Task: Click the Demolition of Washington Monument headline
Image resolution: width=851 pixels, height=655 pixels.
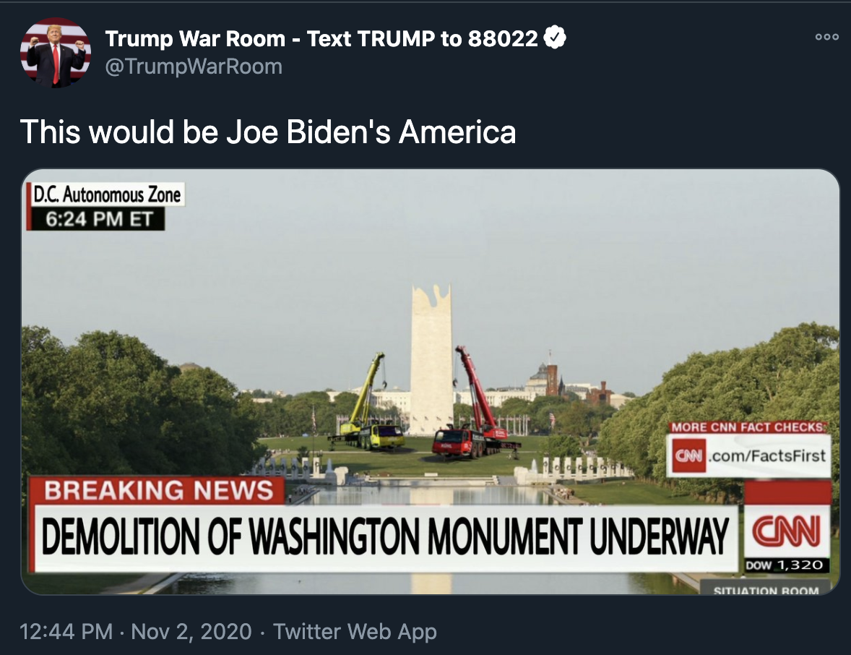Action: [x=385, y=537]
